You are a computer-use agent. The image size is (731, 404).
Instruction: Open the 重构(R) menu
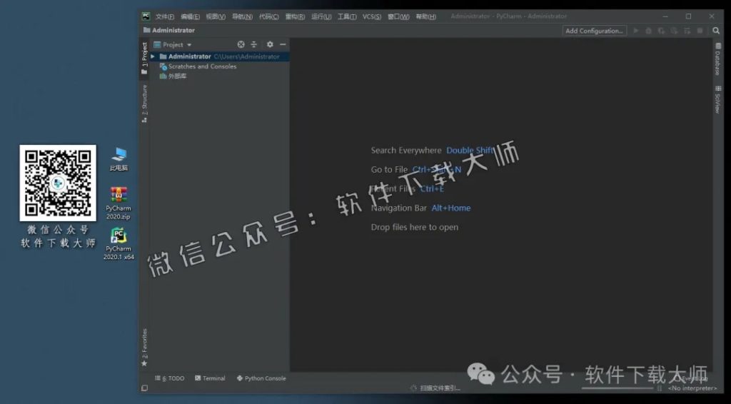[295, 17]
